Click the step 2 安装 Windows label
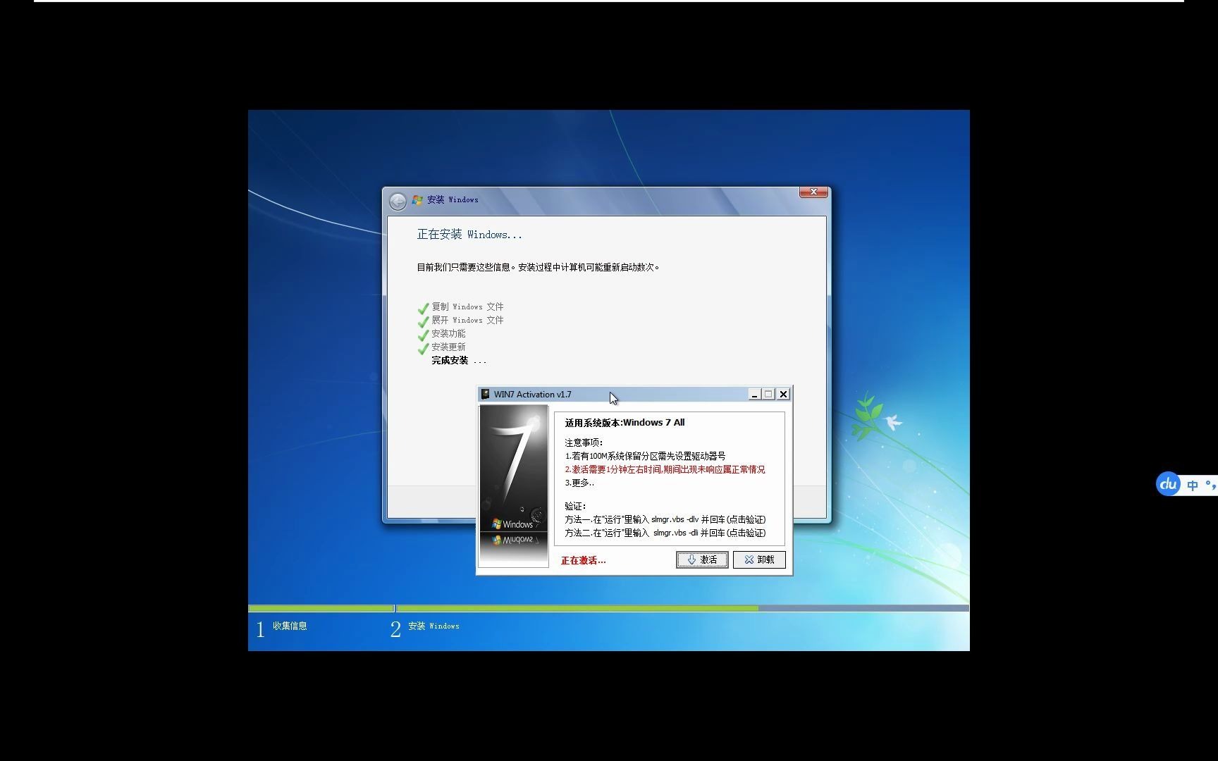Screen dimensions: 1218x761 (x=433, y=626)
